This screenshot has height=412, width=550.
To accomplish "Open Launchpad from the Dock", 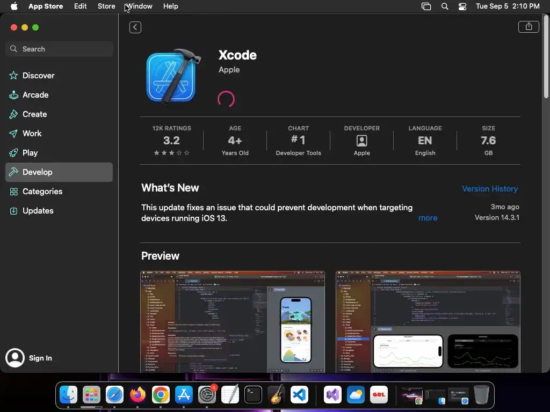I will [91, 394].
